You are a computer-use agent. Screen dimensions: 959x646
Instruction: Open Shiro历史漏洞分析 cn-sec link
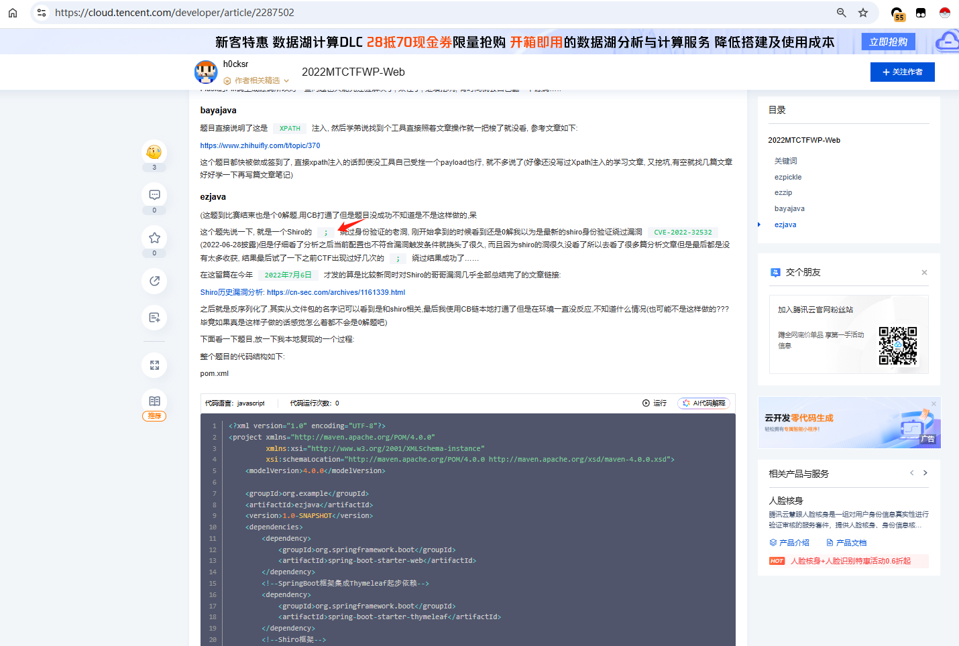coord(302,292)
